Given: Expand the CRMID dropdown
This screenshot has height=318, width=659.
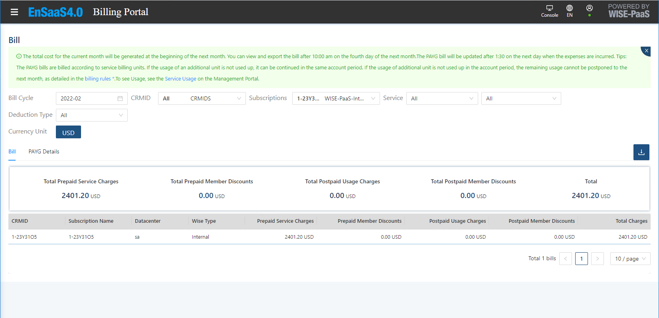Looking at the screenshot, I should [x=202, y=98].
